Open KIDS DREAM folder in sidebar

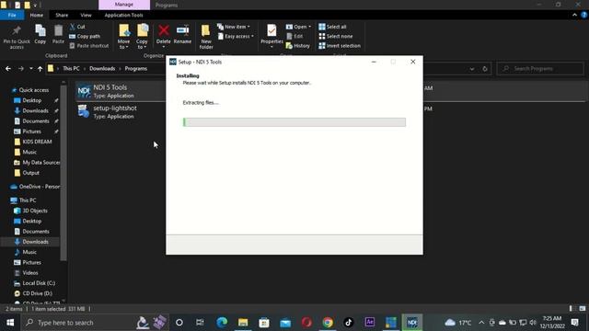[x=37, y=142]
